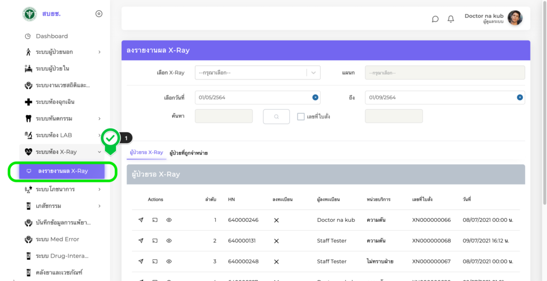Viewport: 547px width, 281px height.
Task: Click the search magnifier button
Action: point(276,116)
